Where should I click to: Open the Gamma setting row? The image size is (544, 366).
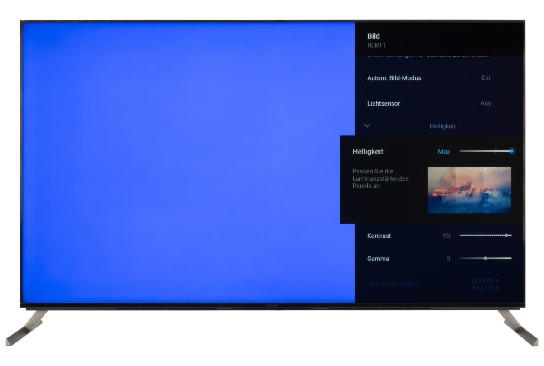(378, 259)
